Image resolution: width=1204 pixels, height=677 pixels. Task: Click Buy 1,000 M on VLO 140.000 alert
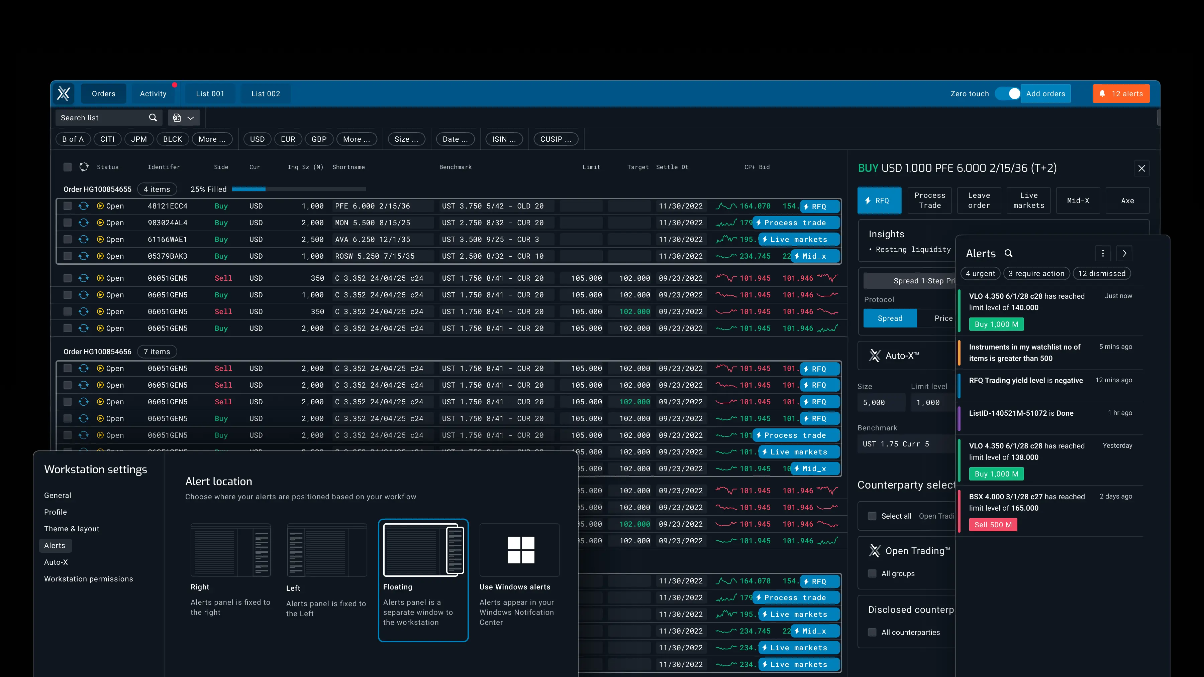pos(997,324)
